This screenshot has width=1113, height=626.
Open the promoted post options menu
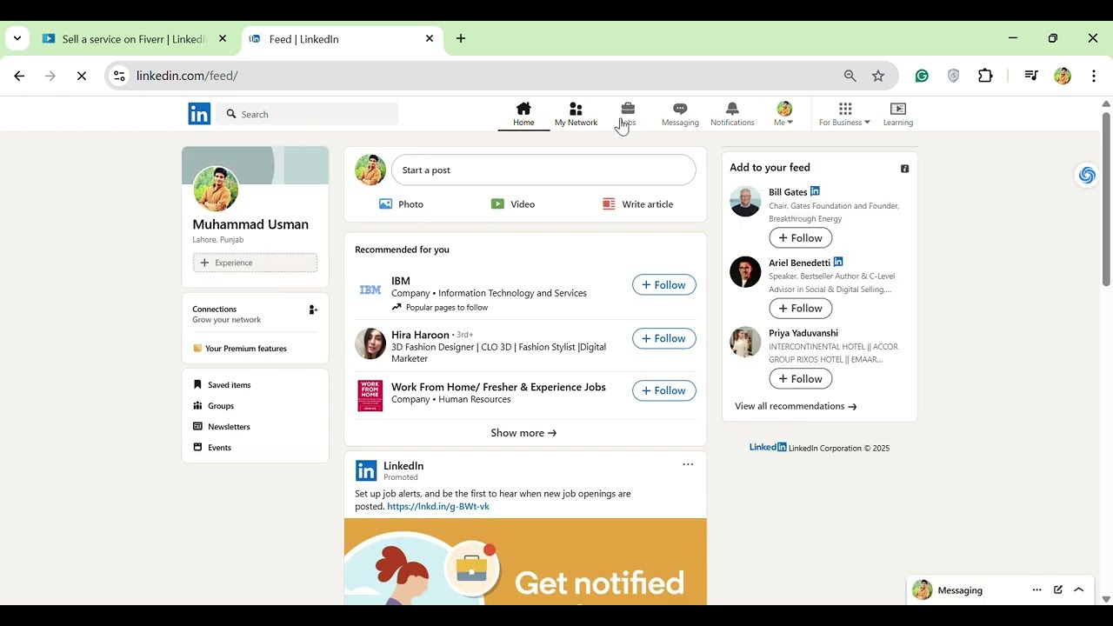pos(688,464)
